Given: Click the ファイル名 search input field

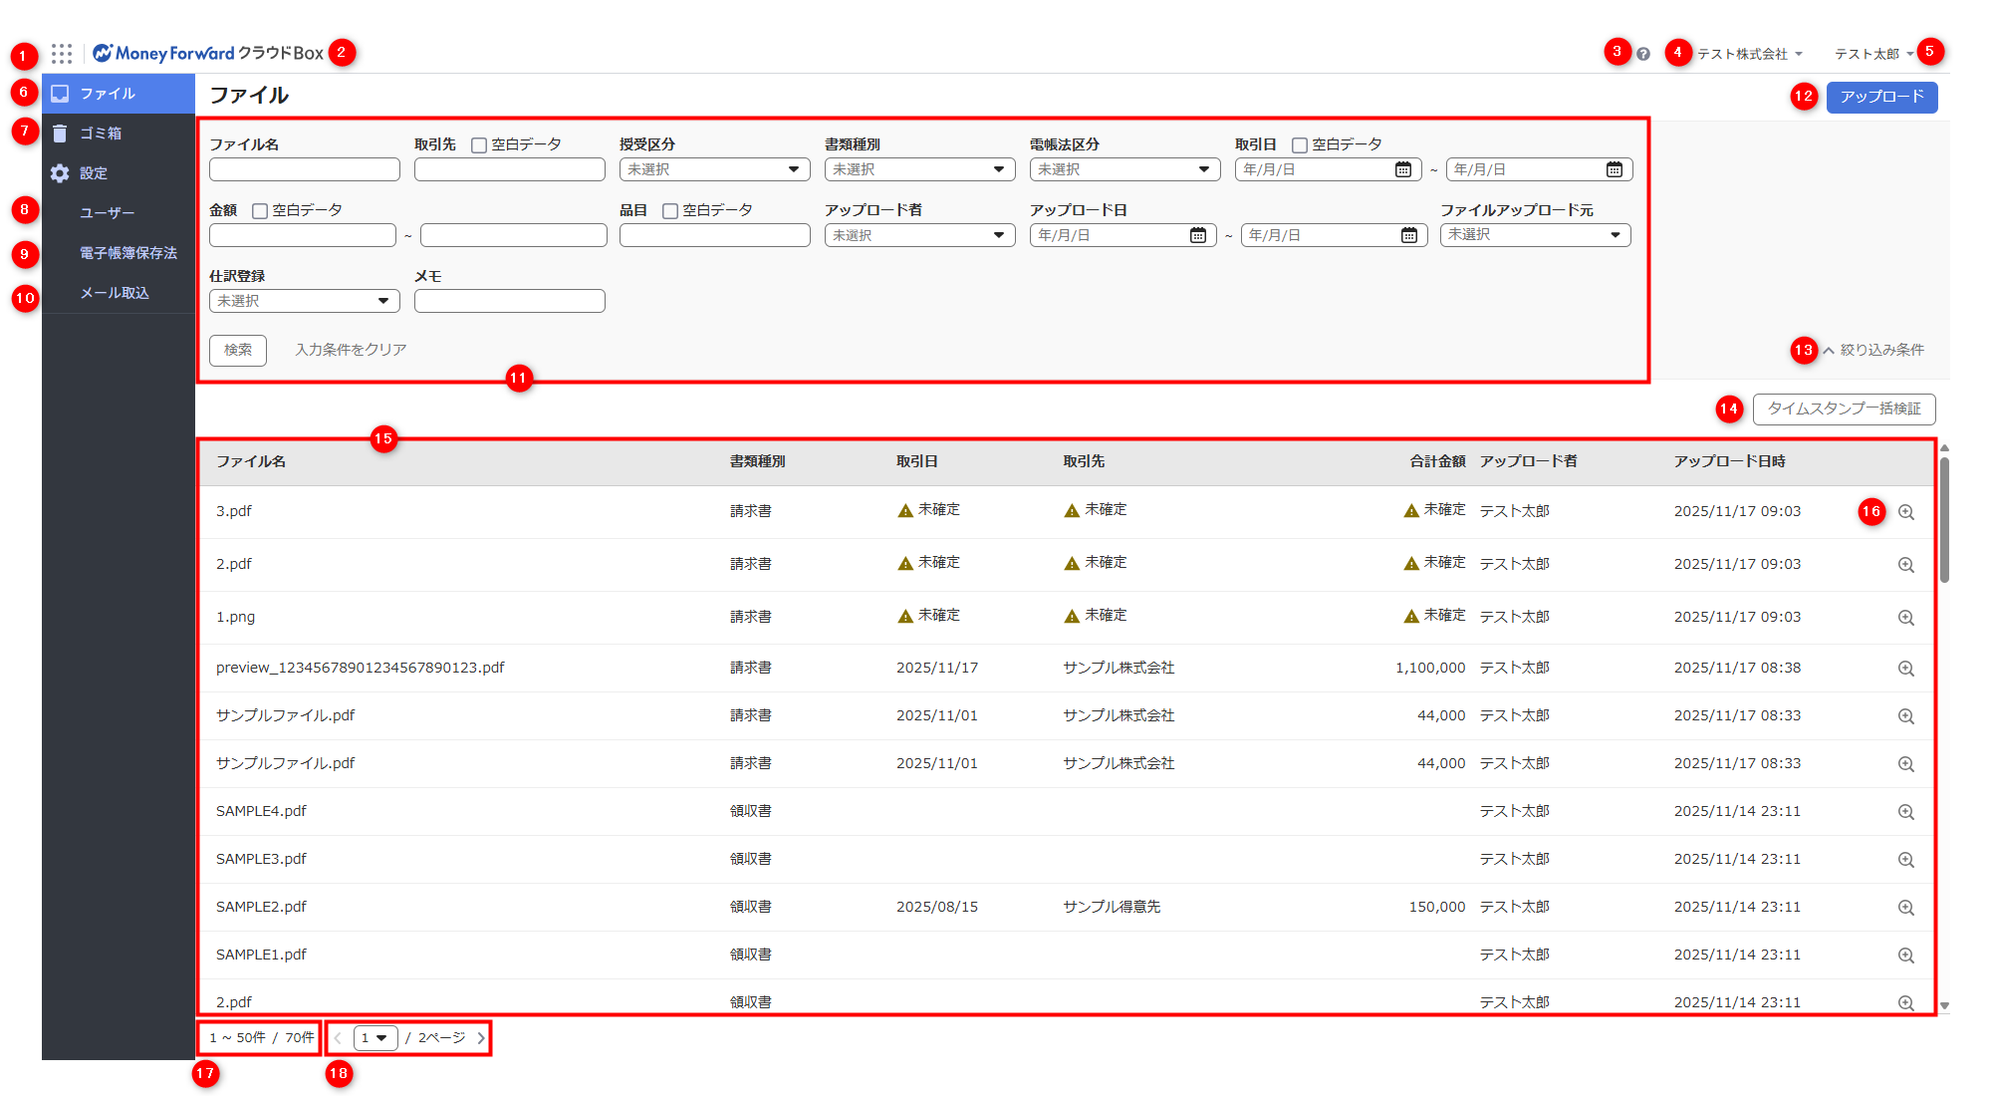Looking at the screenshot, I should (304, 169).
